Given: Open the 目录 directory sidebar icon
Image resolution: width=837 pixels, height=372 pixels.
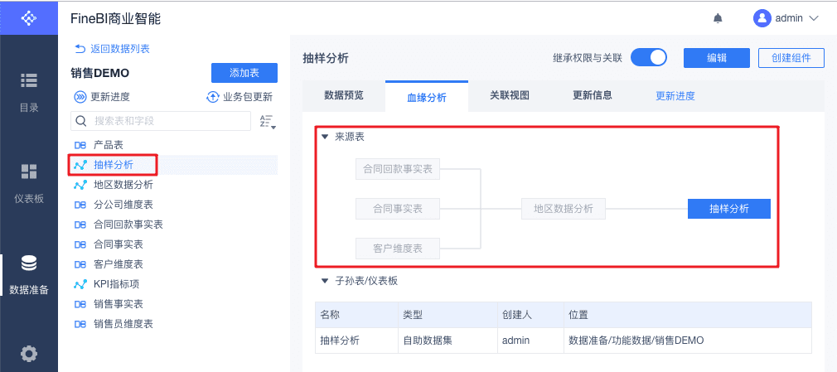Looking at the screenshot, I should point(29,80).
